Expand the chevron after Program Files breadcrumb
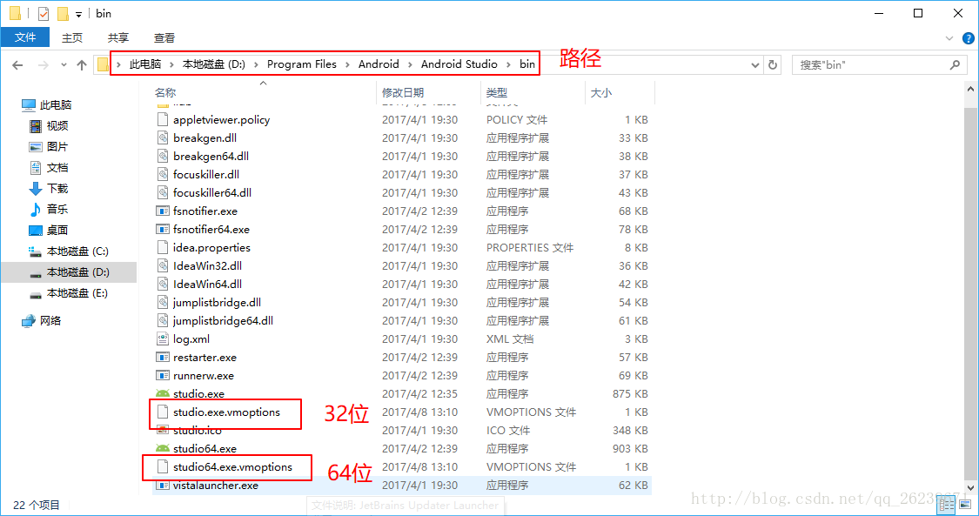The height and width of the screenshot is (516, 979). [348, 64]
